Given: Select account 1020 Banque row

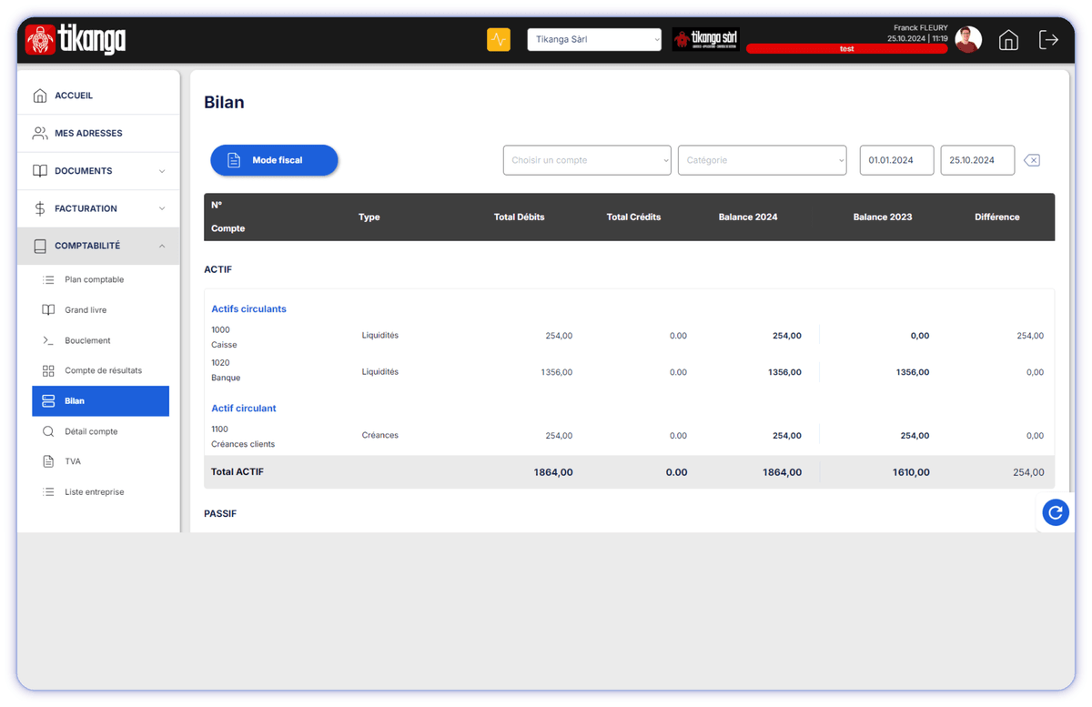Looking at the screenshot, I should [629, 370].
